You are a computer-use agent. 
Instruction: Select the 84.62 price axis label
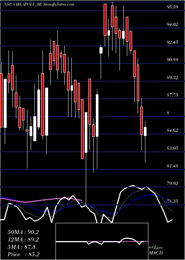(x=172, y=130)
